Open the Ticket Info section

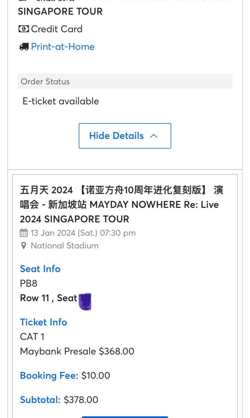click(43, 322)
